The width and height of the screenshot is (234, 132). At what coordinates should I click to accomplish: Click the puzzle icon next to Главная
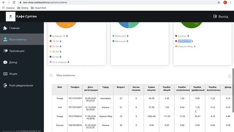5,28
